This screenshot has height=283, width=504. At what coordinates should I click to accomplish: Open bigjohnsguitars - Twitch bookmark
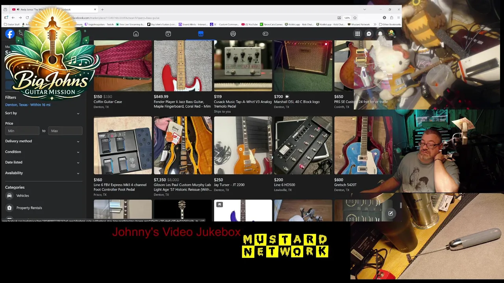[x=99, y=24]
